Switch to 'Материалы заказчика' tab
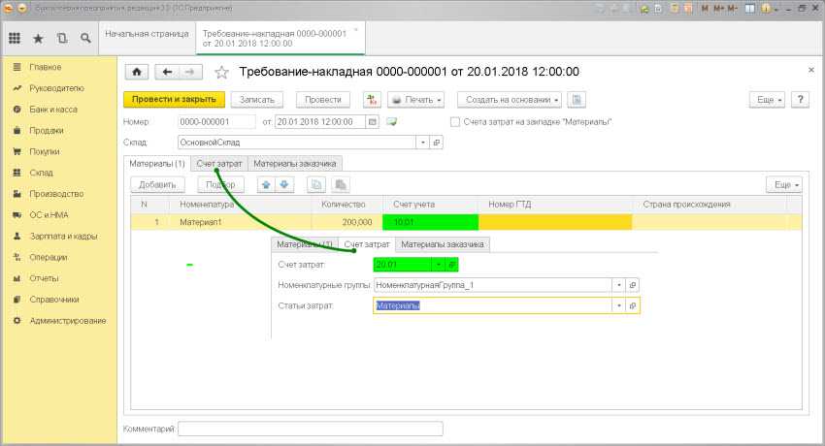 click(296, 163)
